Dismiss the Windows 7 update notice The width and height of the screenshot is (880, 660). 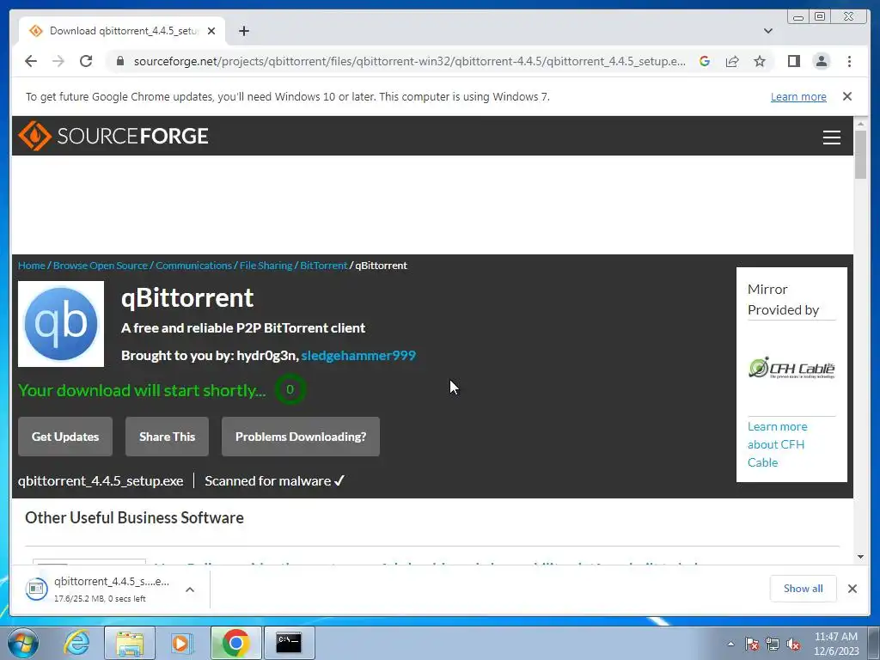pyautogui.click(x=847, y=96)
